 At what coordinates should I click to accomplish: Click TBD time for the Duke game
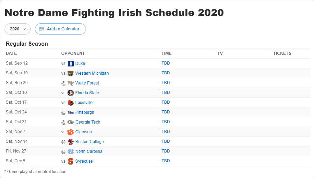click(166, 63)
